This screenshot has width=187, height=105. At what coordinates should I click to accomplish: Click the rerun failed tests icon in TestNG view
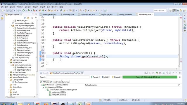pos(160,73)
